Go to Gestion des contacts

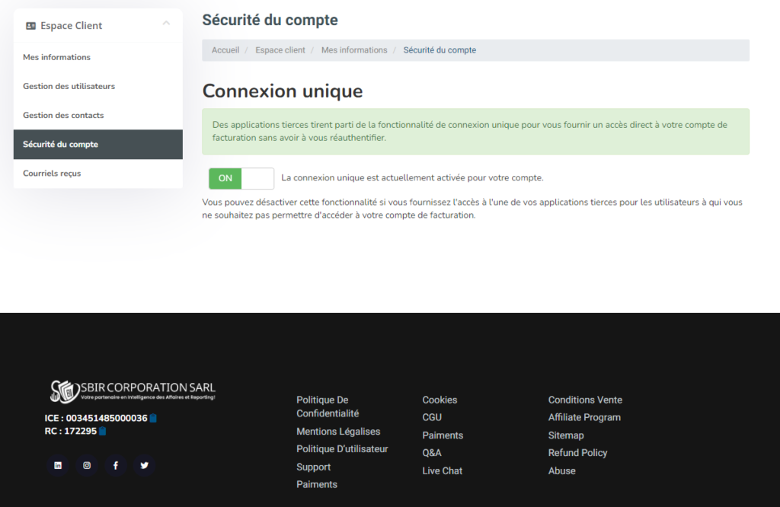pos(63,115)
